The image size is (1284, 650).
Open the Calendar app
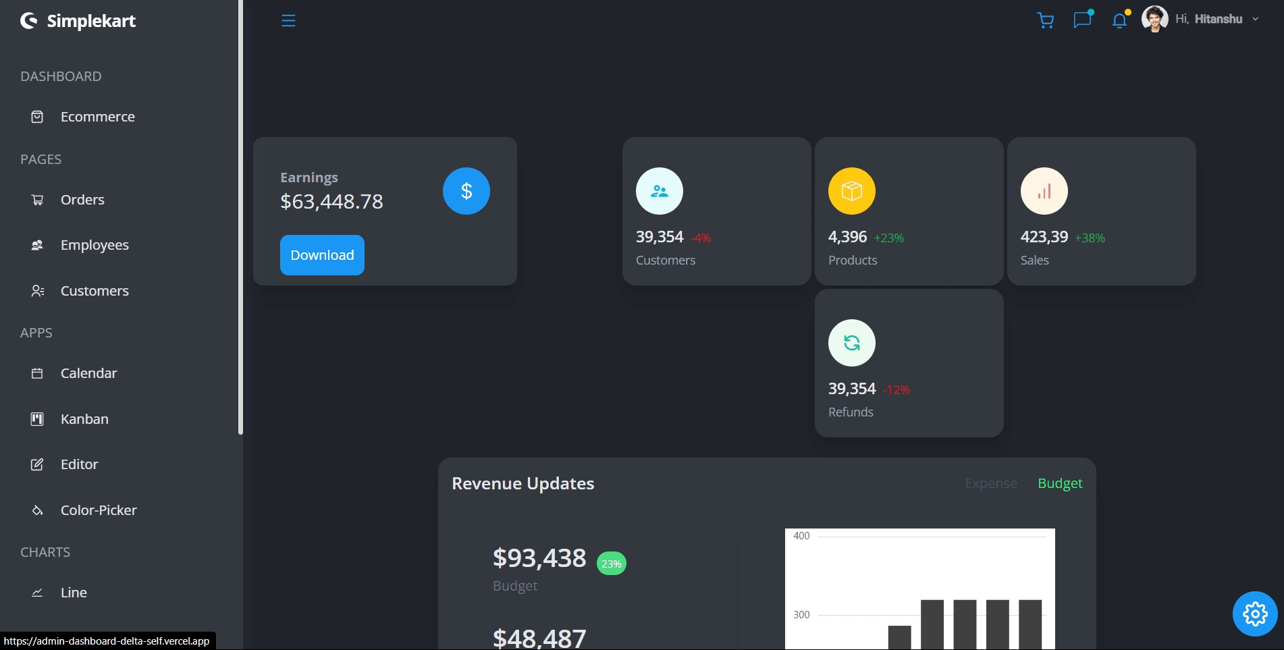(x=88, y=373)
